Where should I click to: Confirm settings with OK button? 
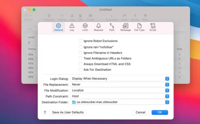point(160,112)
